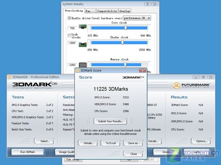Click the shader clock chip icon
The image size is (221, 165).
[83, 44]
